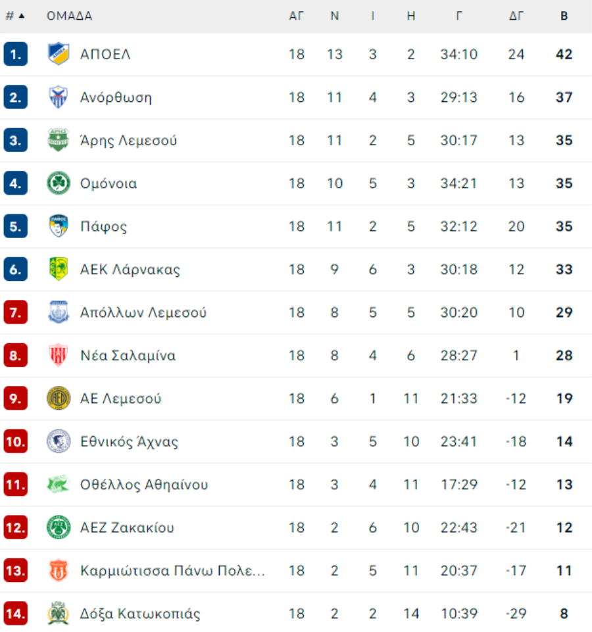
Task: Click Ομόνοια shamrock crest
Action: [x=59, y=183]
